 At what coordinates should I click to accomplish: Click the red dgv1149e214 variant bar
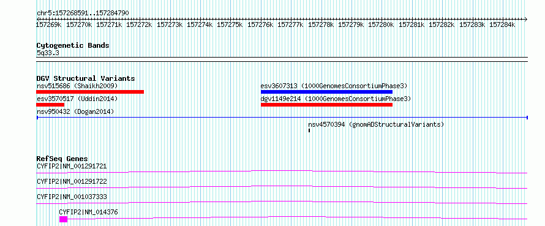(327, 105)
